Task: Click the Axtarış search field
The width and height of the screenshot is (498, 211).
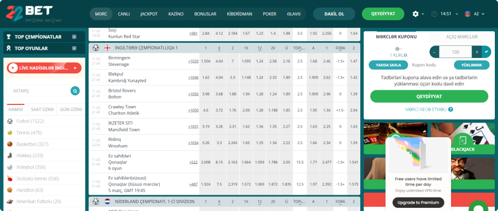Action: tap(39, 91)
